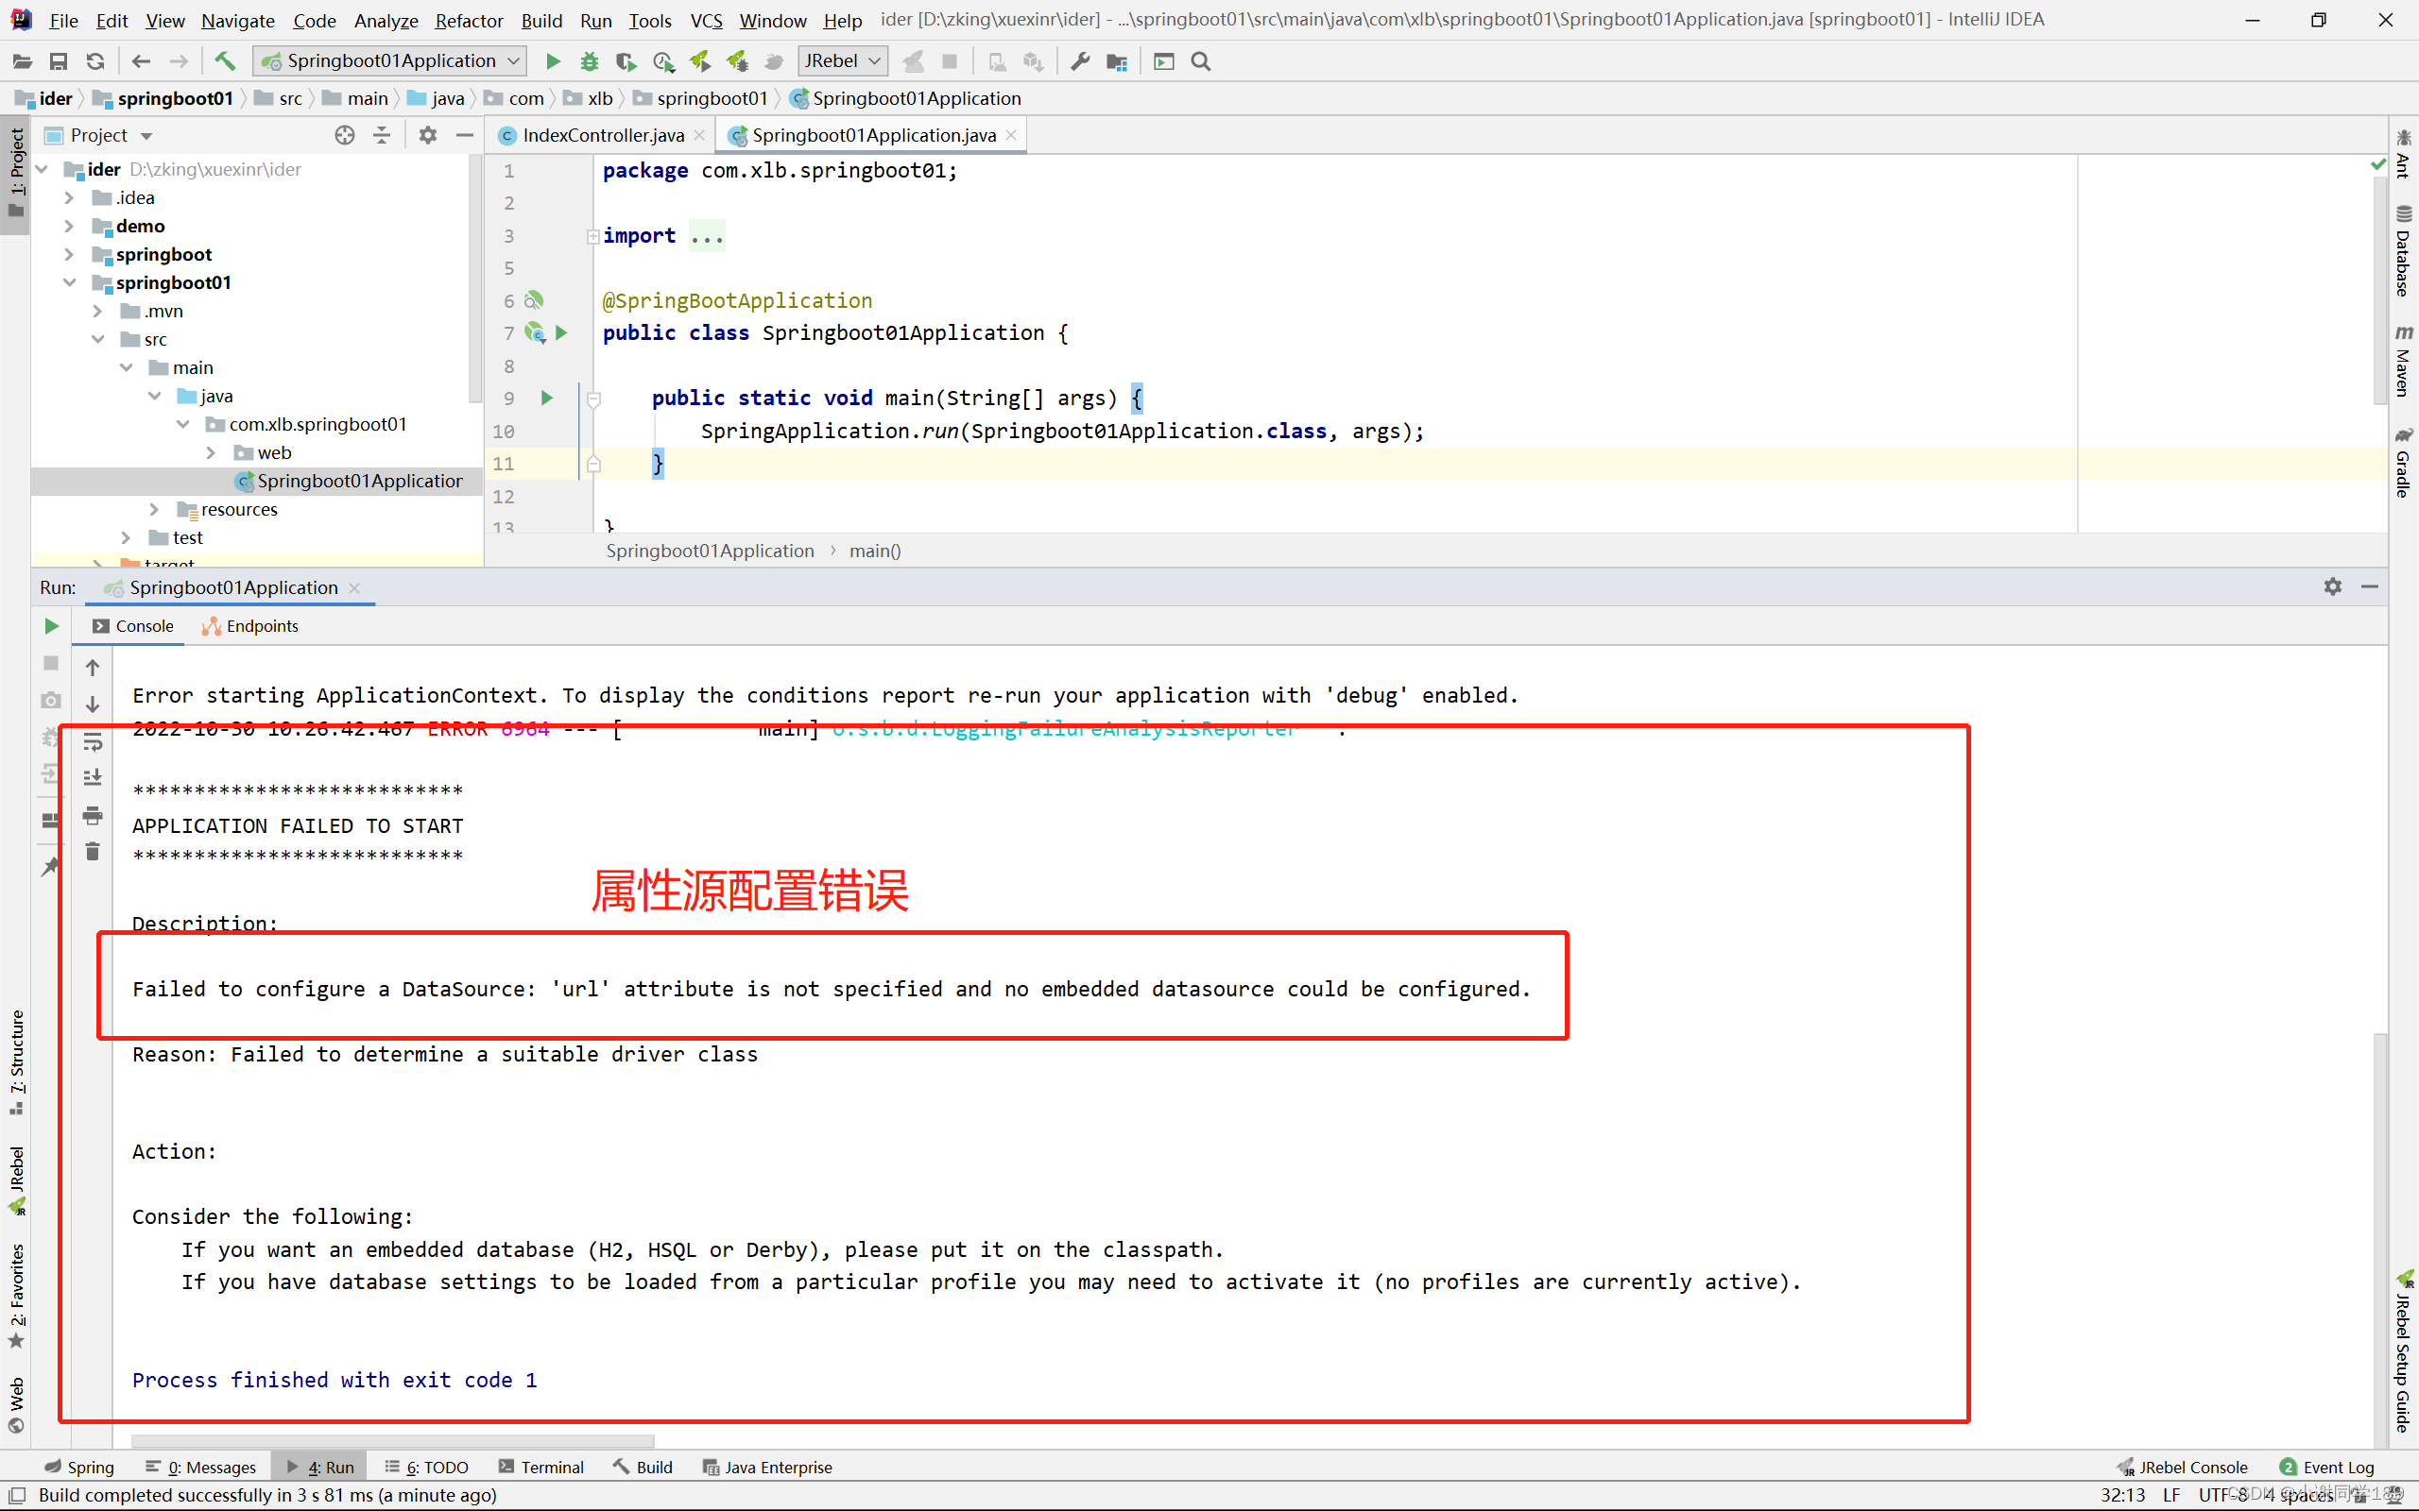This screenshot has height=1511, width=2419.
Task: Click the Up the stack trace arrow
Action: pos(93,668)
